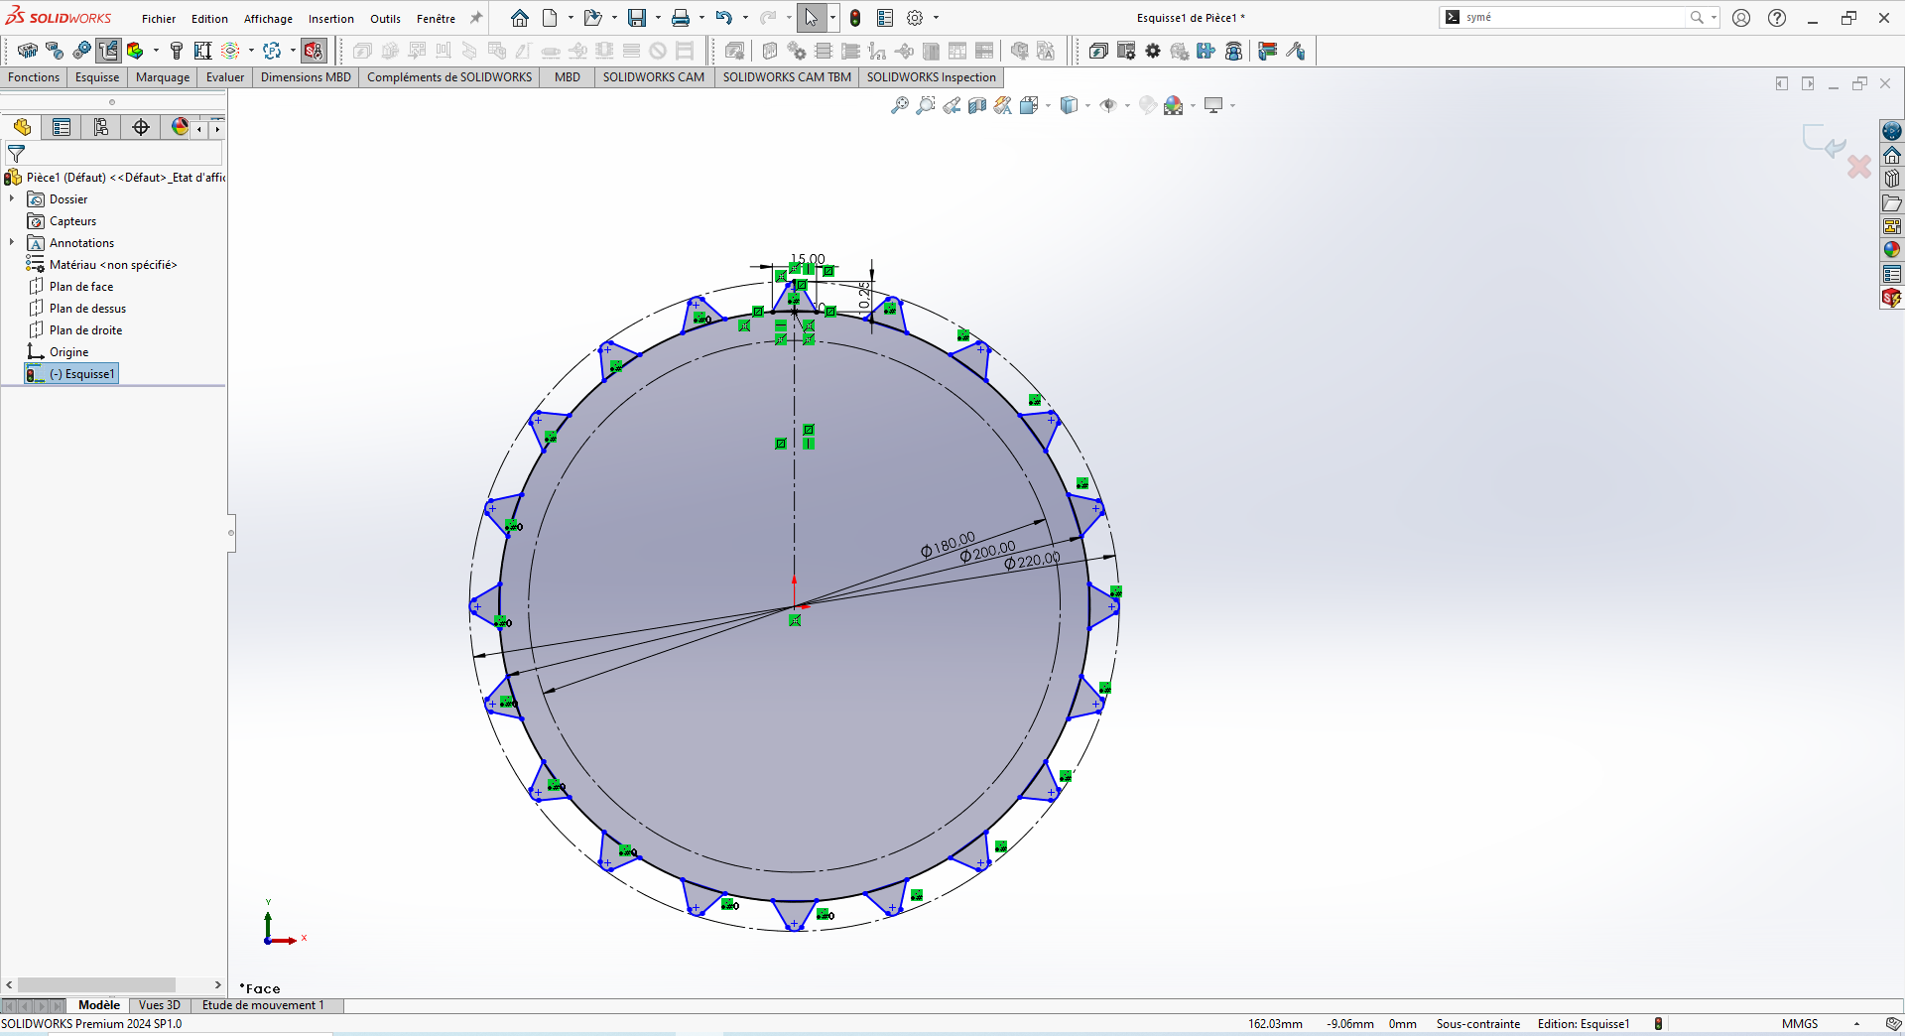The height and width of the screenshot is (1036, 1907).
Task: Open the Outils menu
Action: tap(385, 18)
